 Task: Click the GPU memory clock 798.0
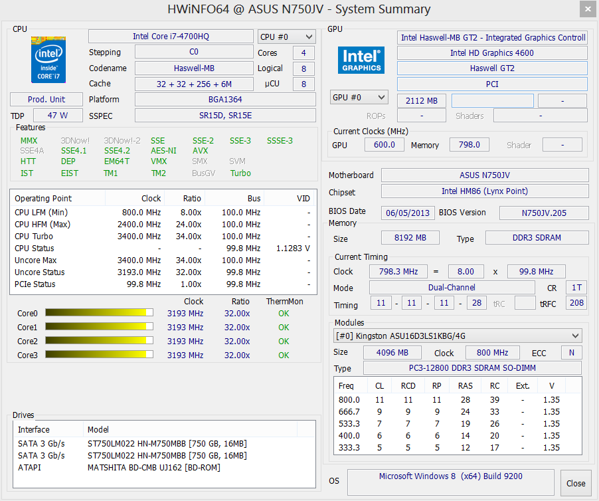point(469,145)
